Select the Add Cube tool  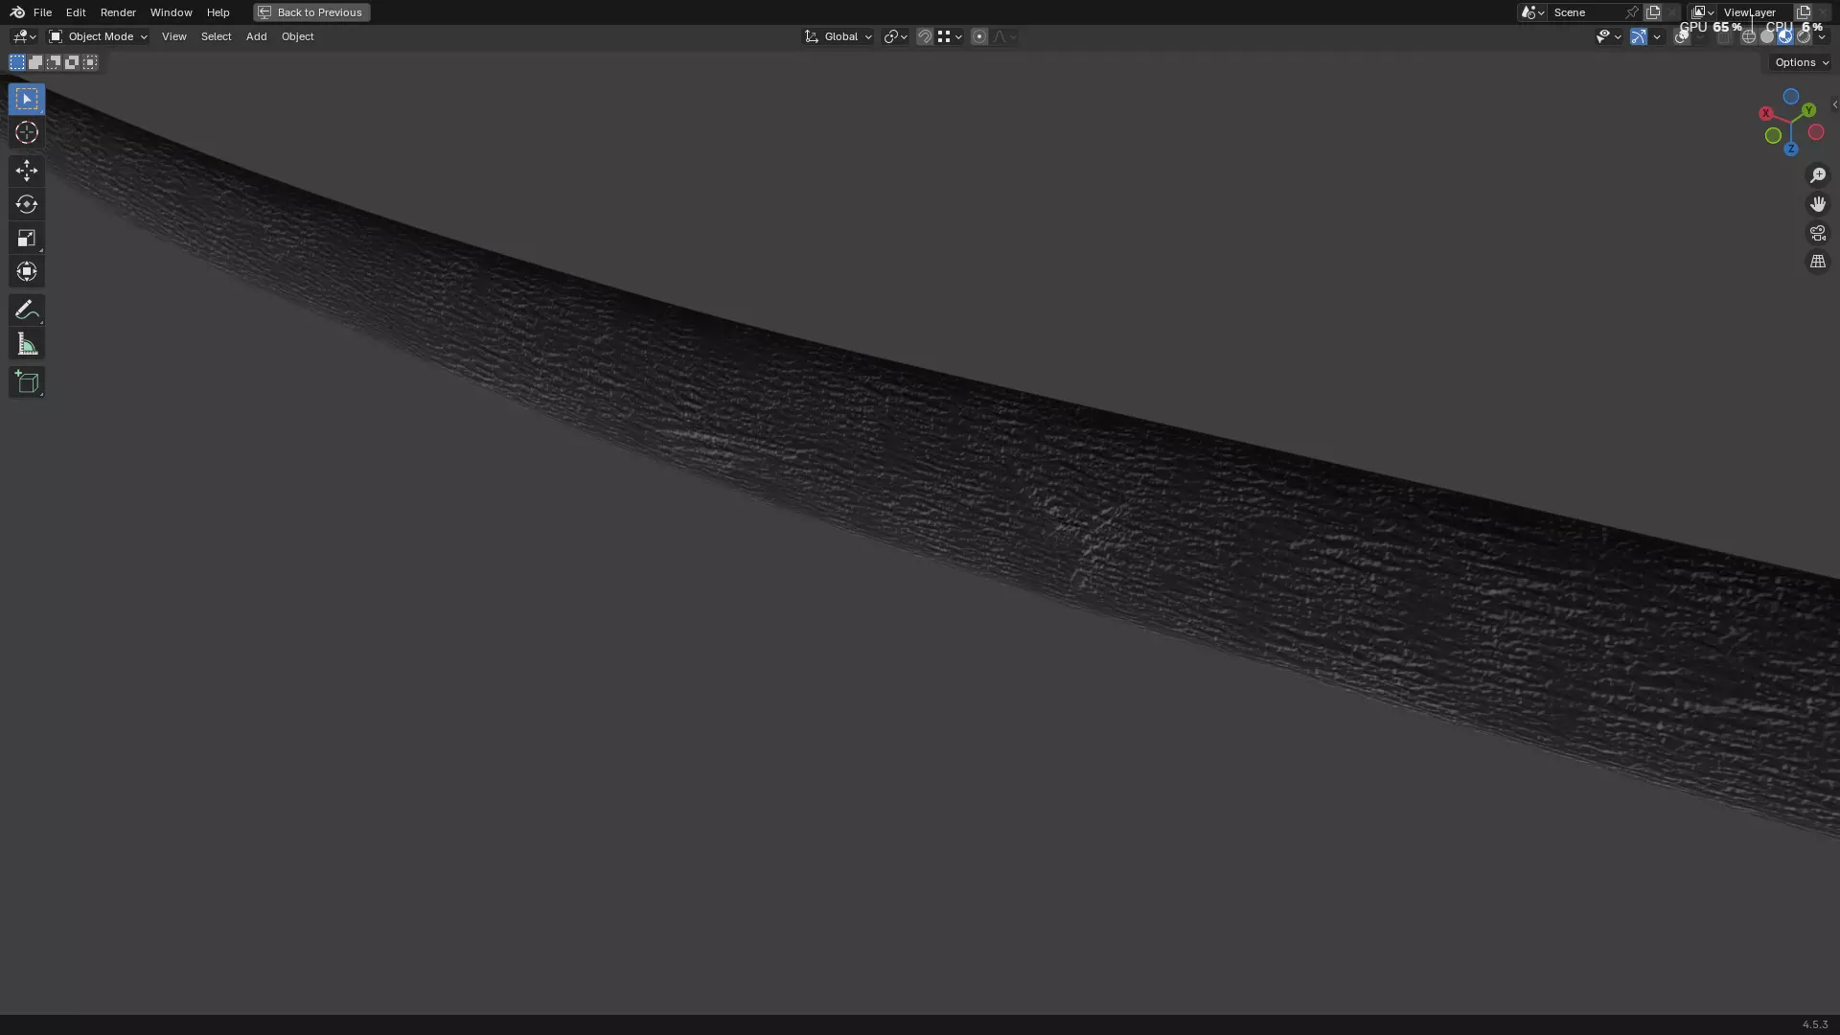point(26,381)
